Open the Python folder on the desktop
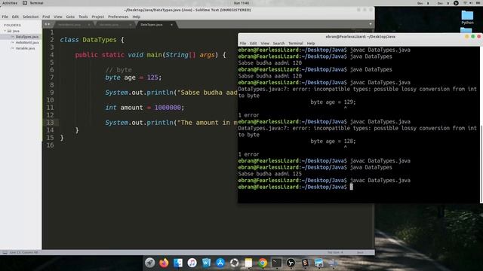 (467, 17)
